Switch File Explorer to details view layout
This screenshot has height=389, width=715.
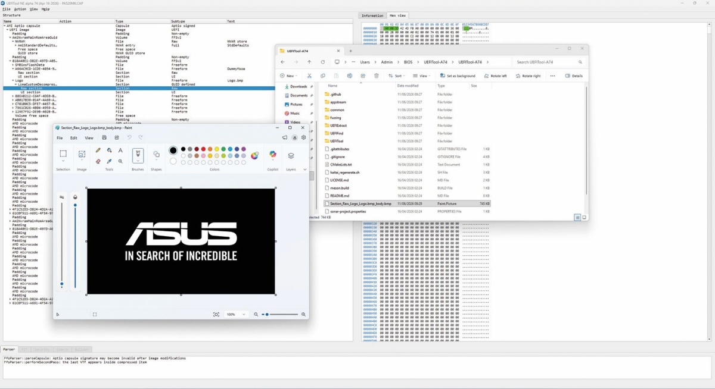(x=577, y=218)
